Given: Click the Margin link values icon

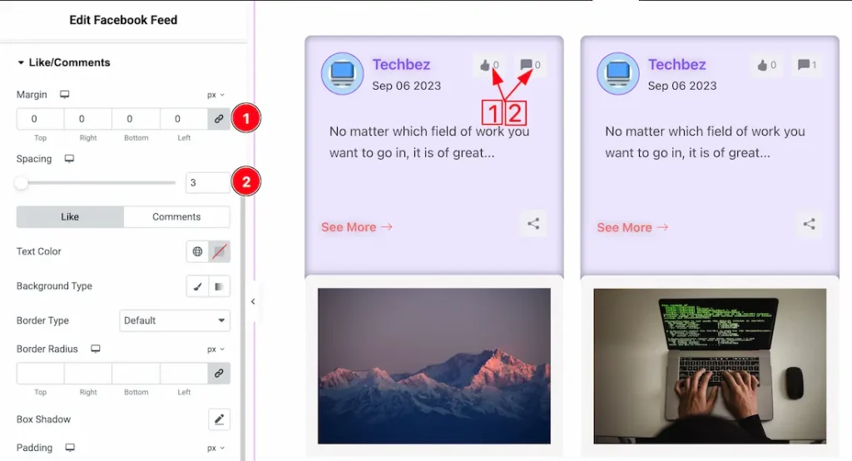Looking at the screenshot, I should point(219,119).
